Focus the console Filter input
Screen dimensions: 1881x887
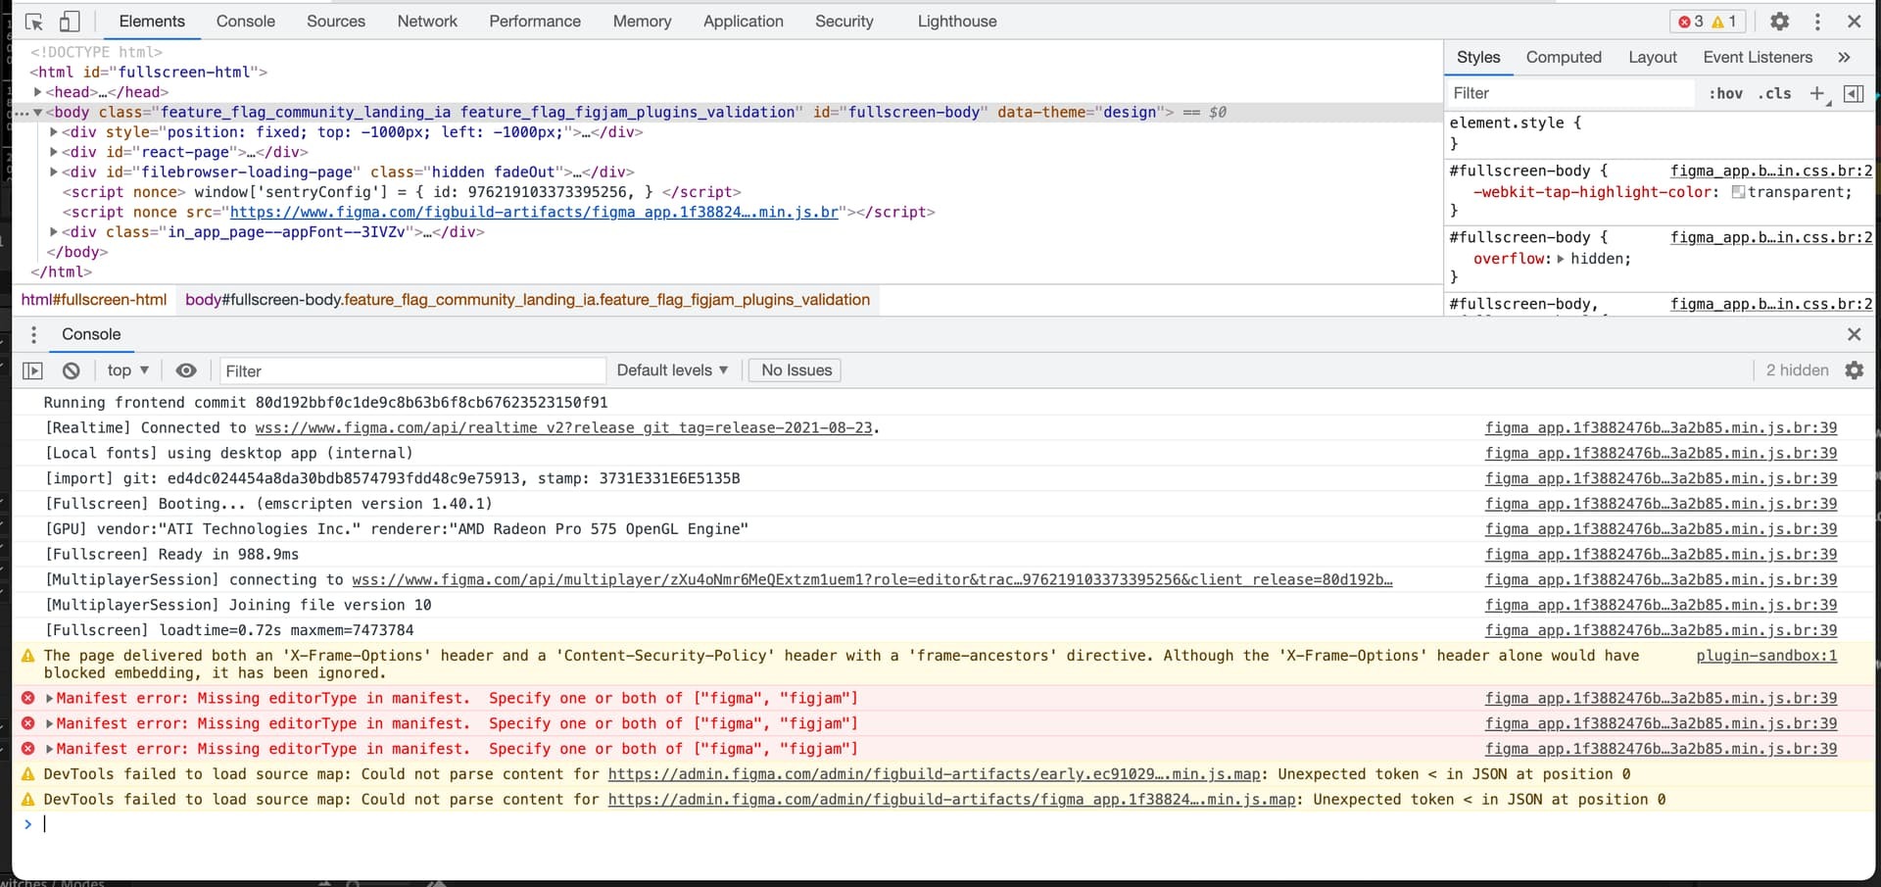click(411, 370)
